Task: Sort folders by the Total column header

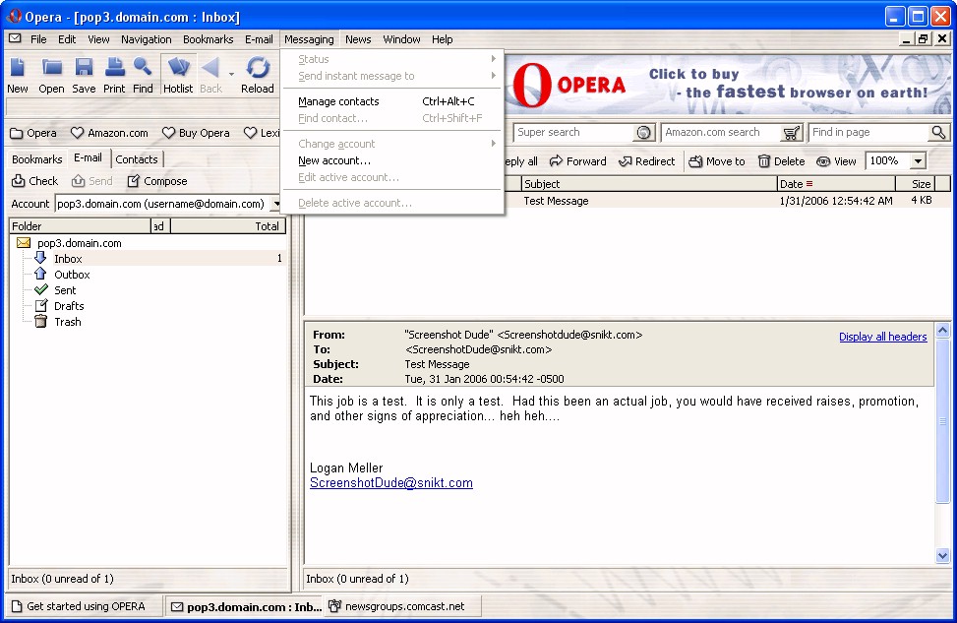Action: 228,226
